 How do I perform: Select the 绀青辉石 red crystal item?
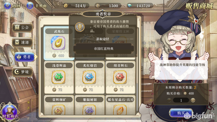120,77
